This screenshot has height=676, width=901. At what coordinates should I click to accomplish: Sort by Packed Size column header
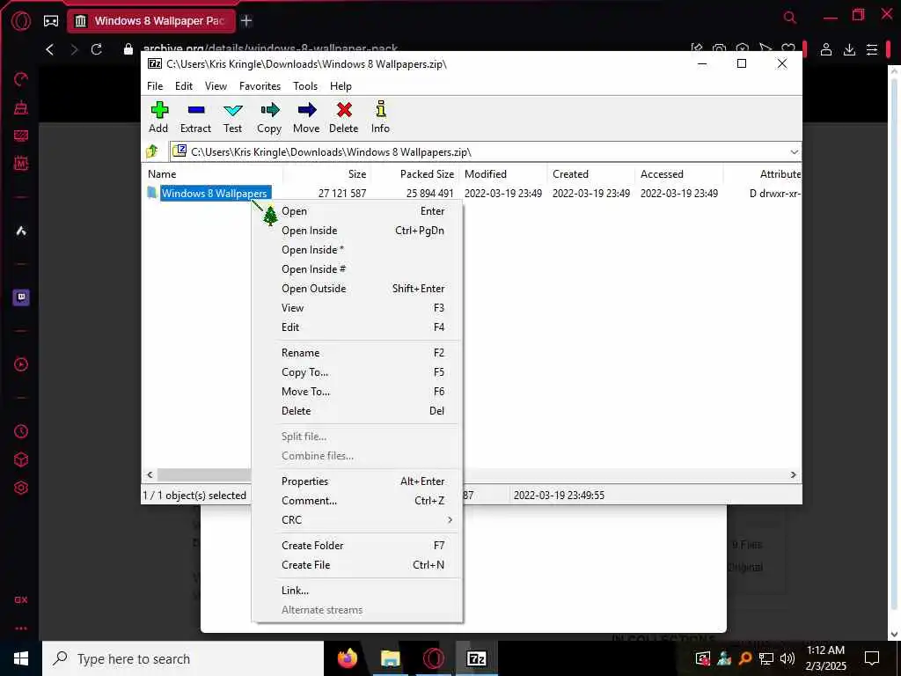[415, 174]
